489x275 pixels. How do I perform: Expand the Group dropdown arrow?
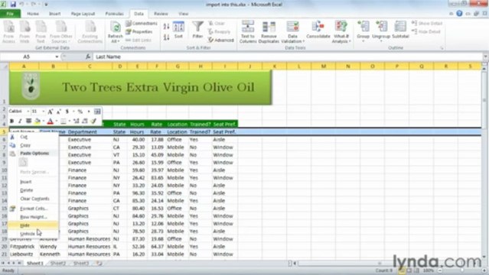pyautogui.click(x=363, y=41)
